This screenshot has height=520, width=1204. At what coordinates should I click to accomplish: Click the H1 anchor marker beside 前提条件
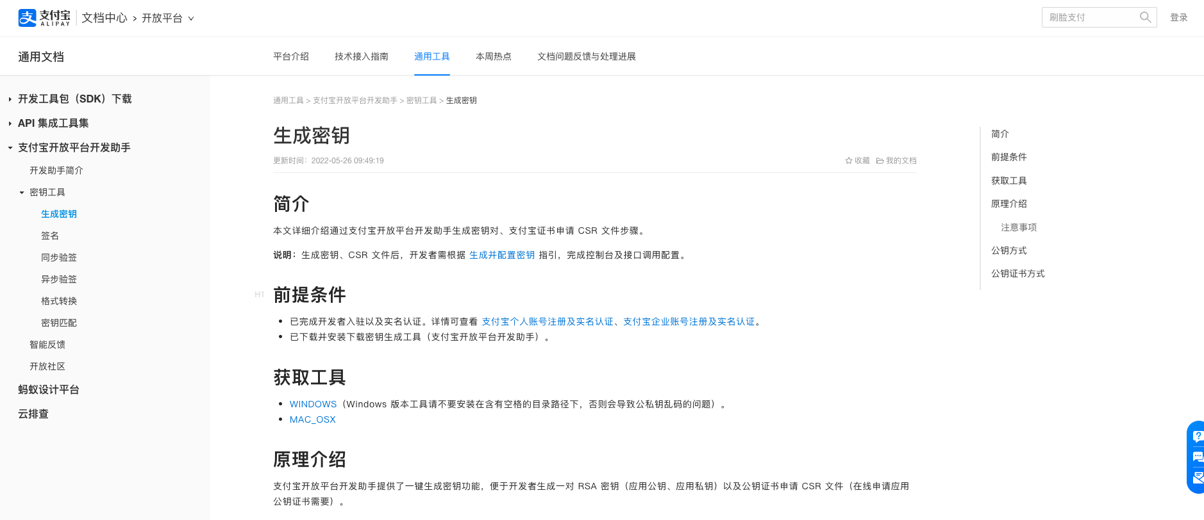(259, 295)
